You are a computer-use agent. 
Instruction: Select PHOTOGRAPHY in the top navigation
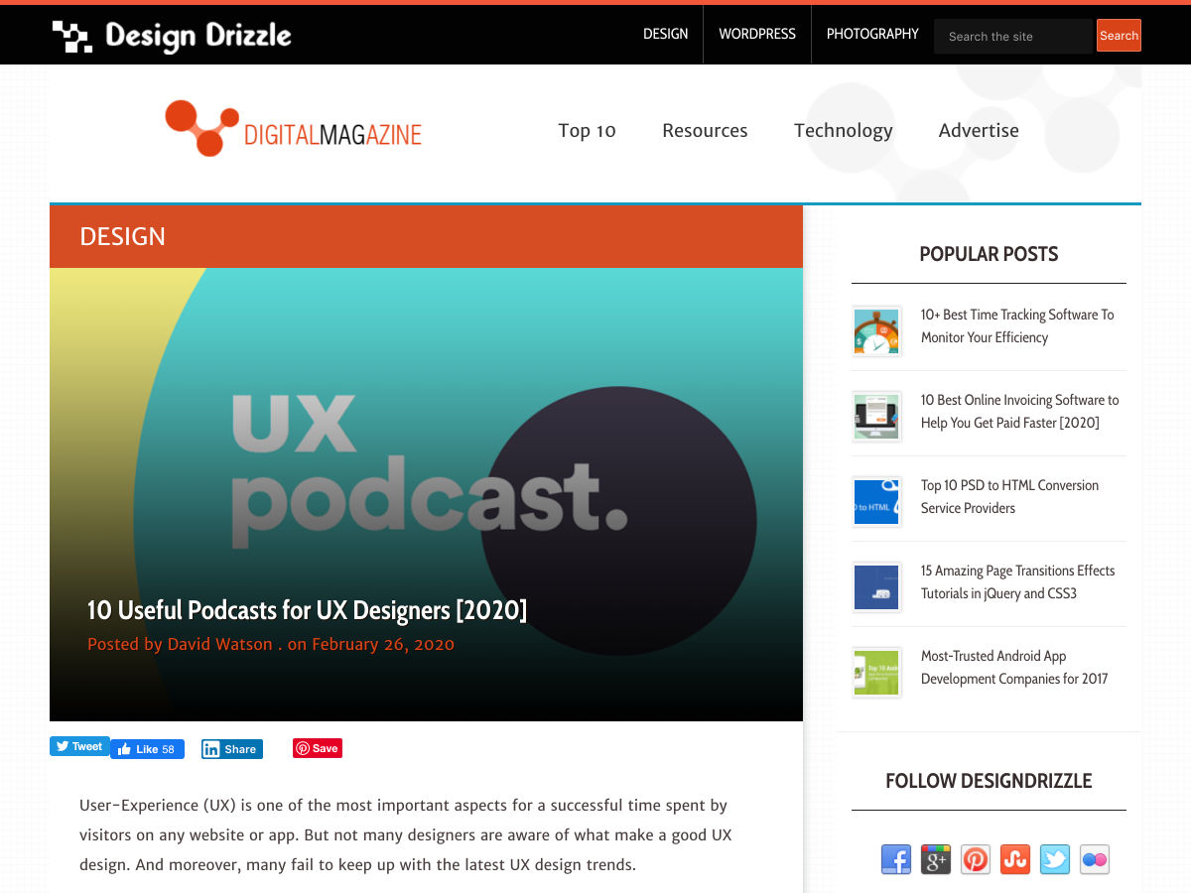coord(872,34)
